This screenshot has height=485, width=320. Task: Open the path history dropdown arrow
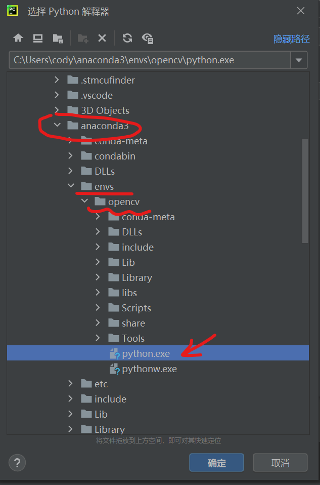[x=299, y=60]
